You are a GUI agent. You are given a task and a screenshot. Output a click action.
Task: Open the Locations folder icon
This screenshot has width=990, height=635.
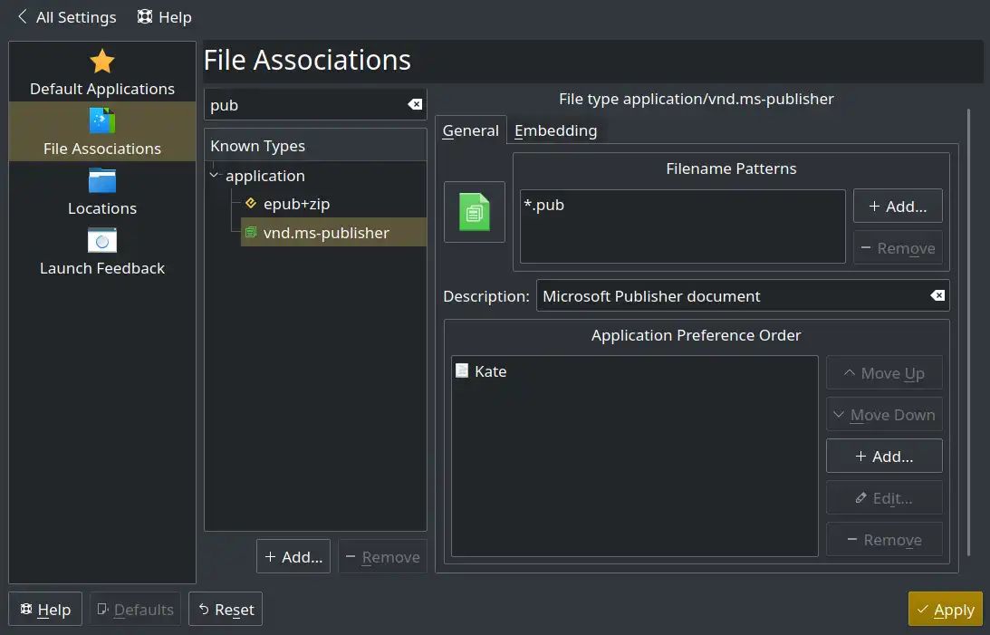102,181
